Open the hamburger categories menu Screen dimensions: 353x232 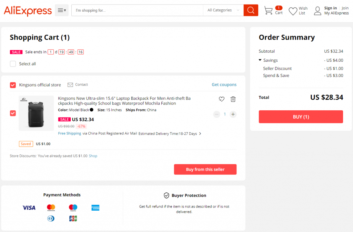click(x=62, y=10)
